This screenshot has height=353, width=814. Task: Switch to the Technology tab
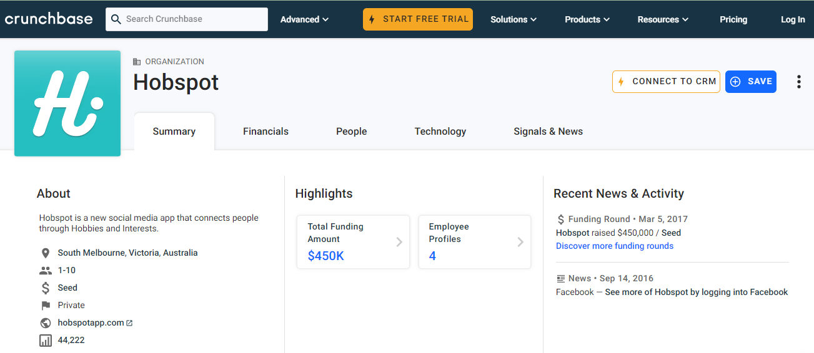440,132
